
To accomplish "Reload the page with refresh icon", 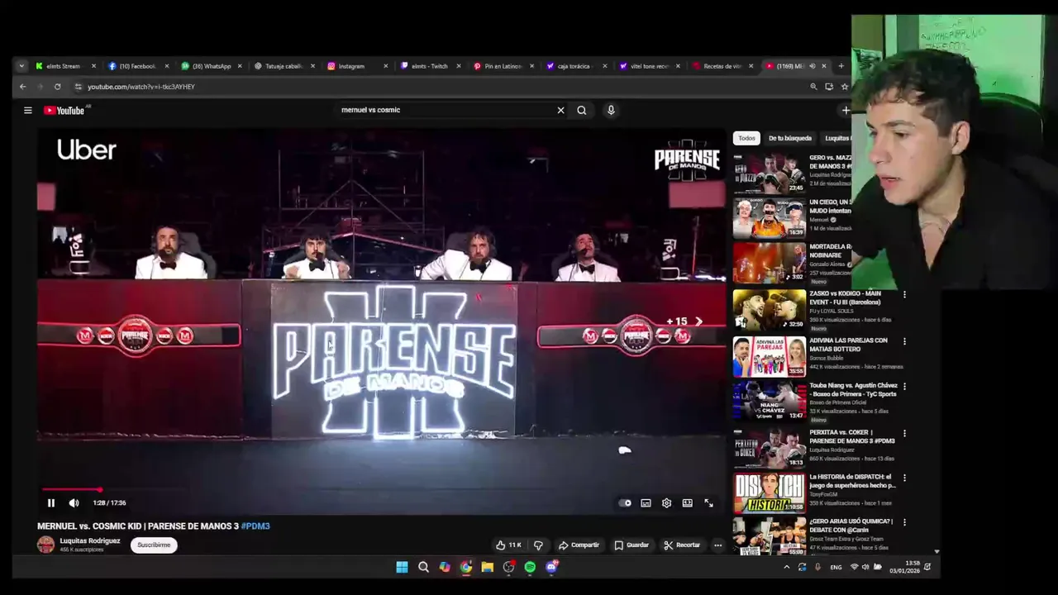I will point(57,86).
